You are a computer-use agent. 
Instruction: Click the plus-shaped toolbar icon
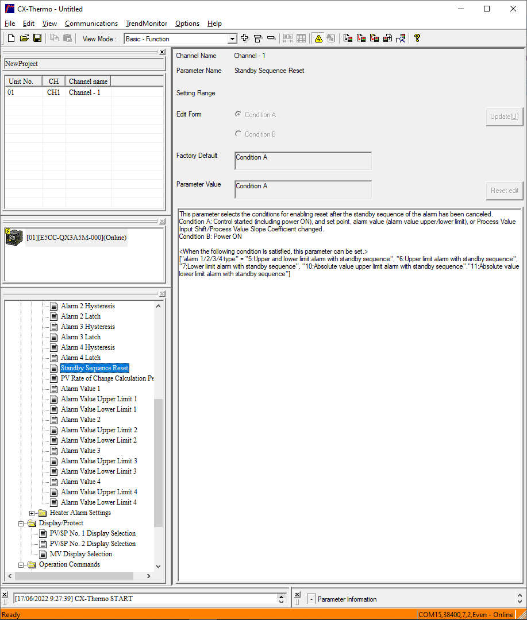point(245,38)
